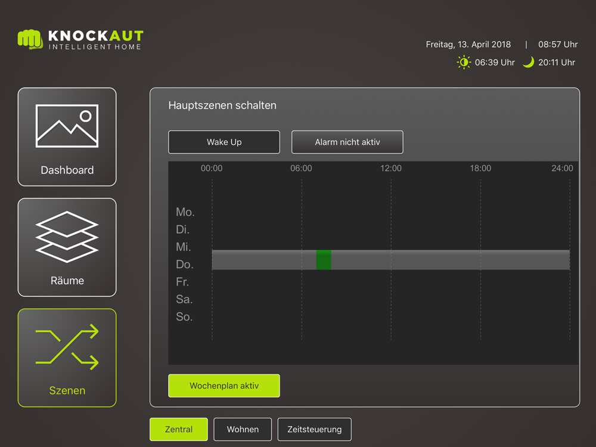Click the Hauptszenen schalten heading

click(x=222, y=105)
